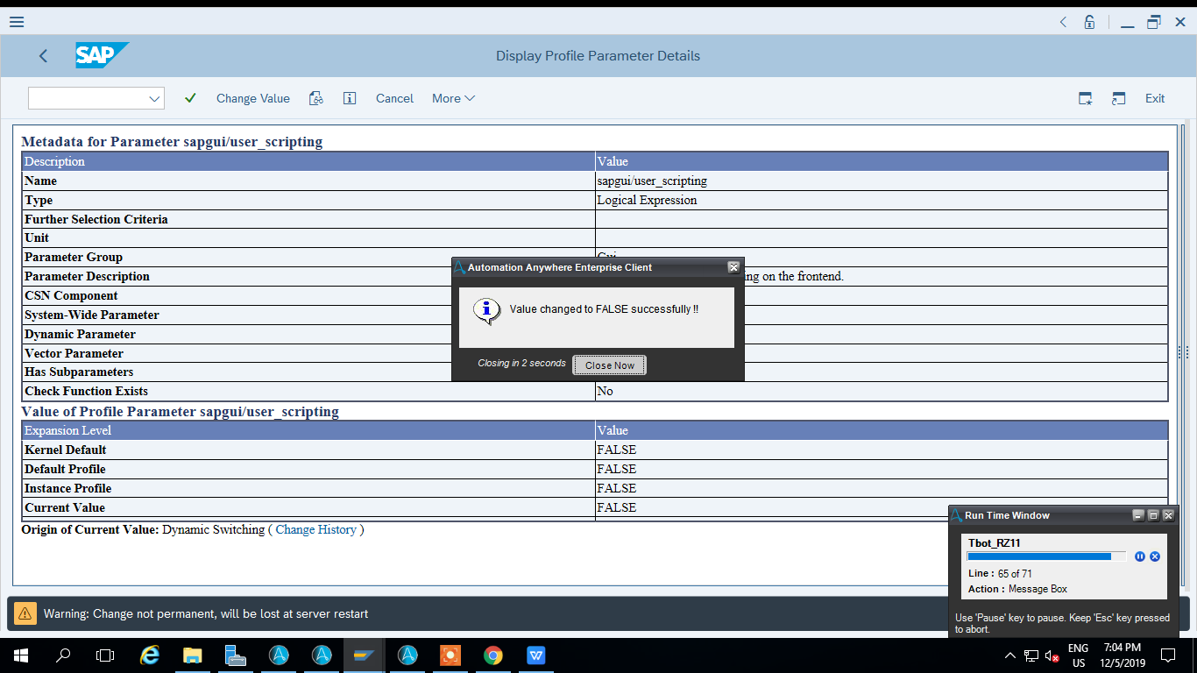Click the SAP back arrow
The image size is (1197, 673).
[43, 56]
